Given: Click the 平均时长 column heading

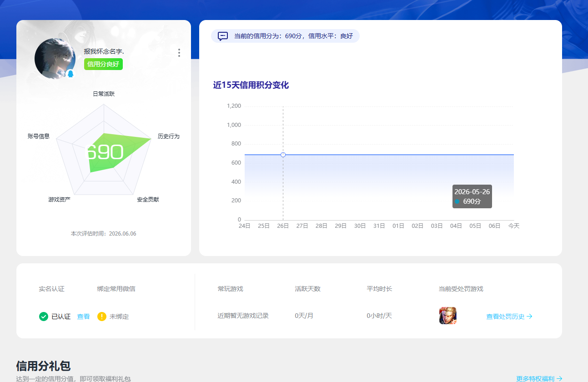Looking at the screenshot, I should point(380,289).
